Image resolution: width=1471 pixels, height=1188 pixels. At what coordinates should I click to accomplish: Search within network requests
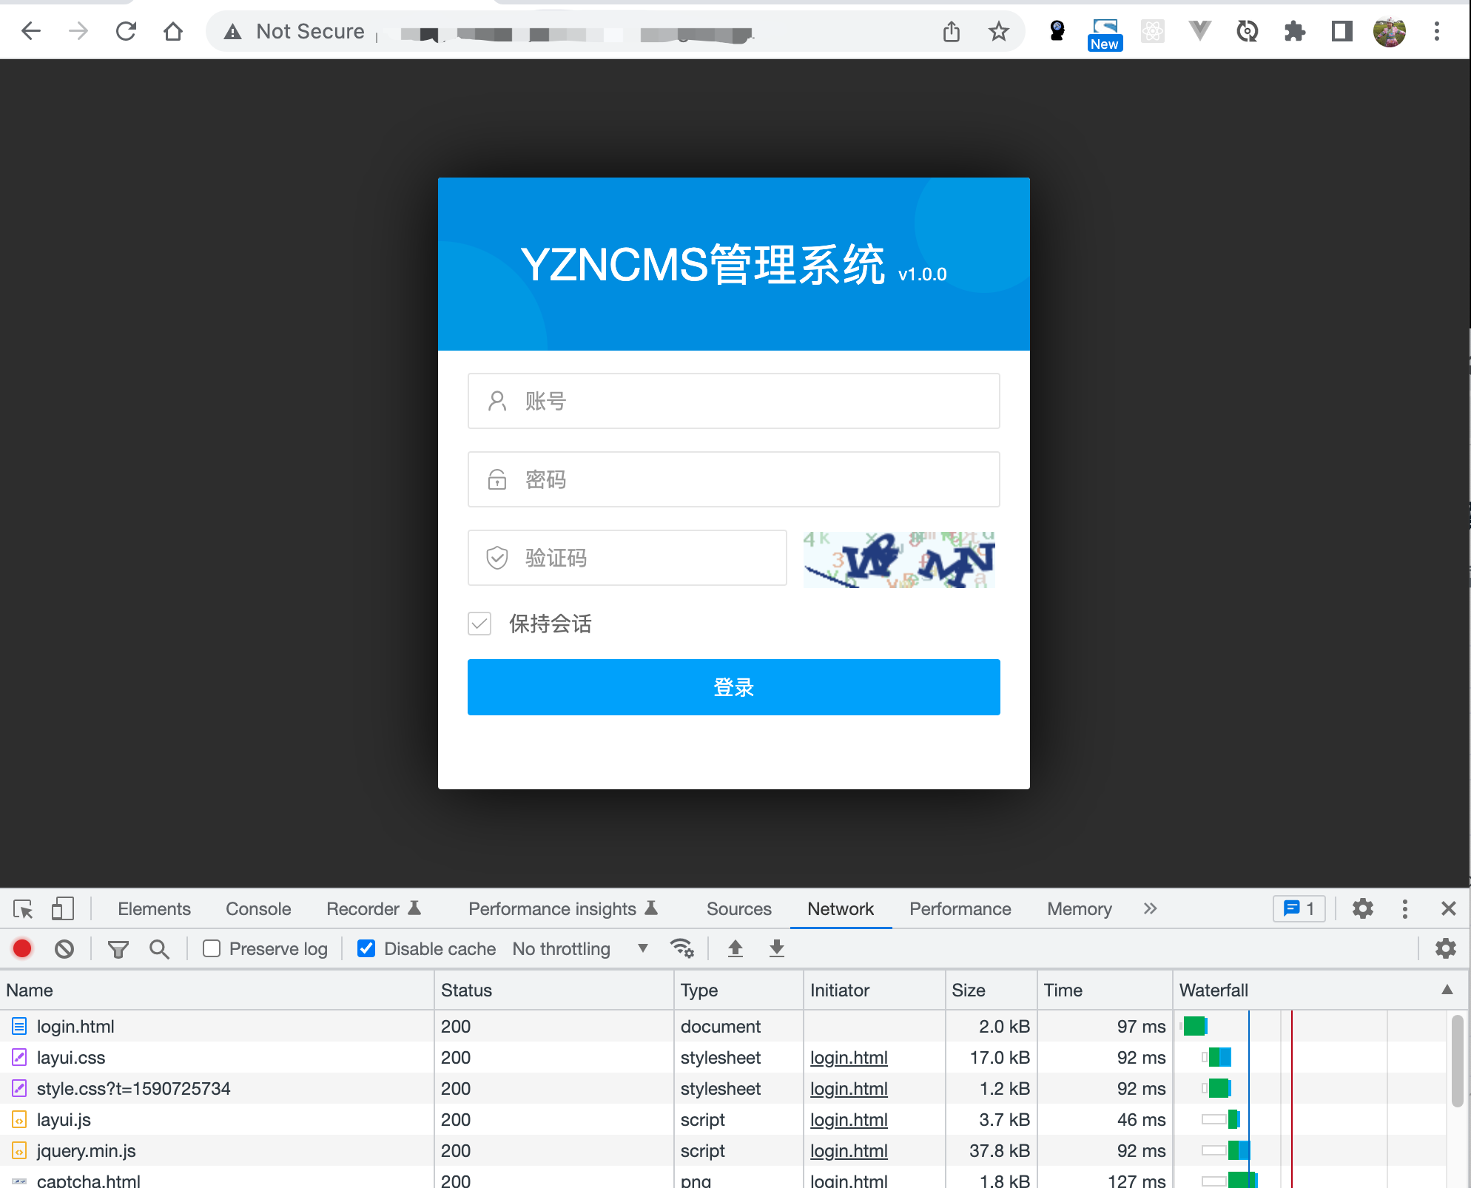click(x=158, y=948)
